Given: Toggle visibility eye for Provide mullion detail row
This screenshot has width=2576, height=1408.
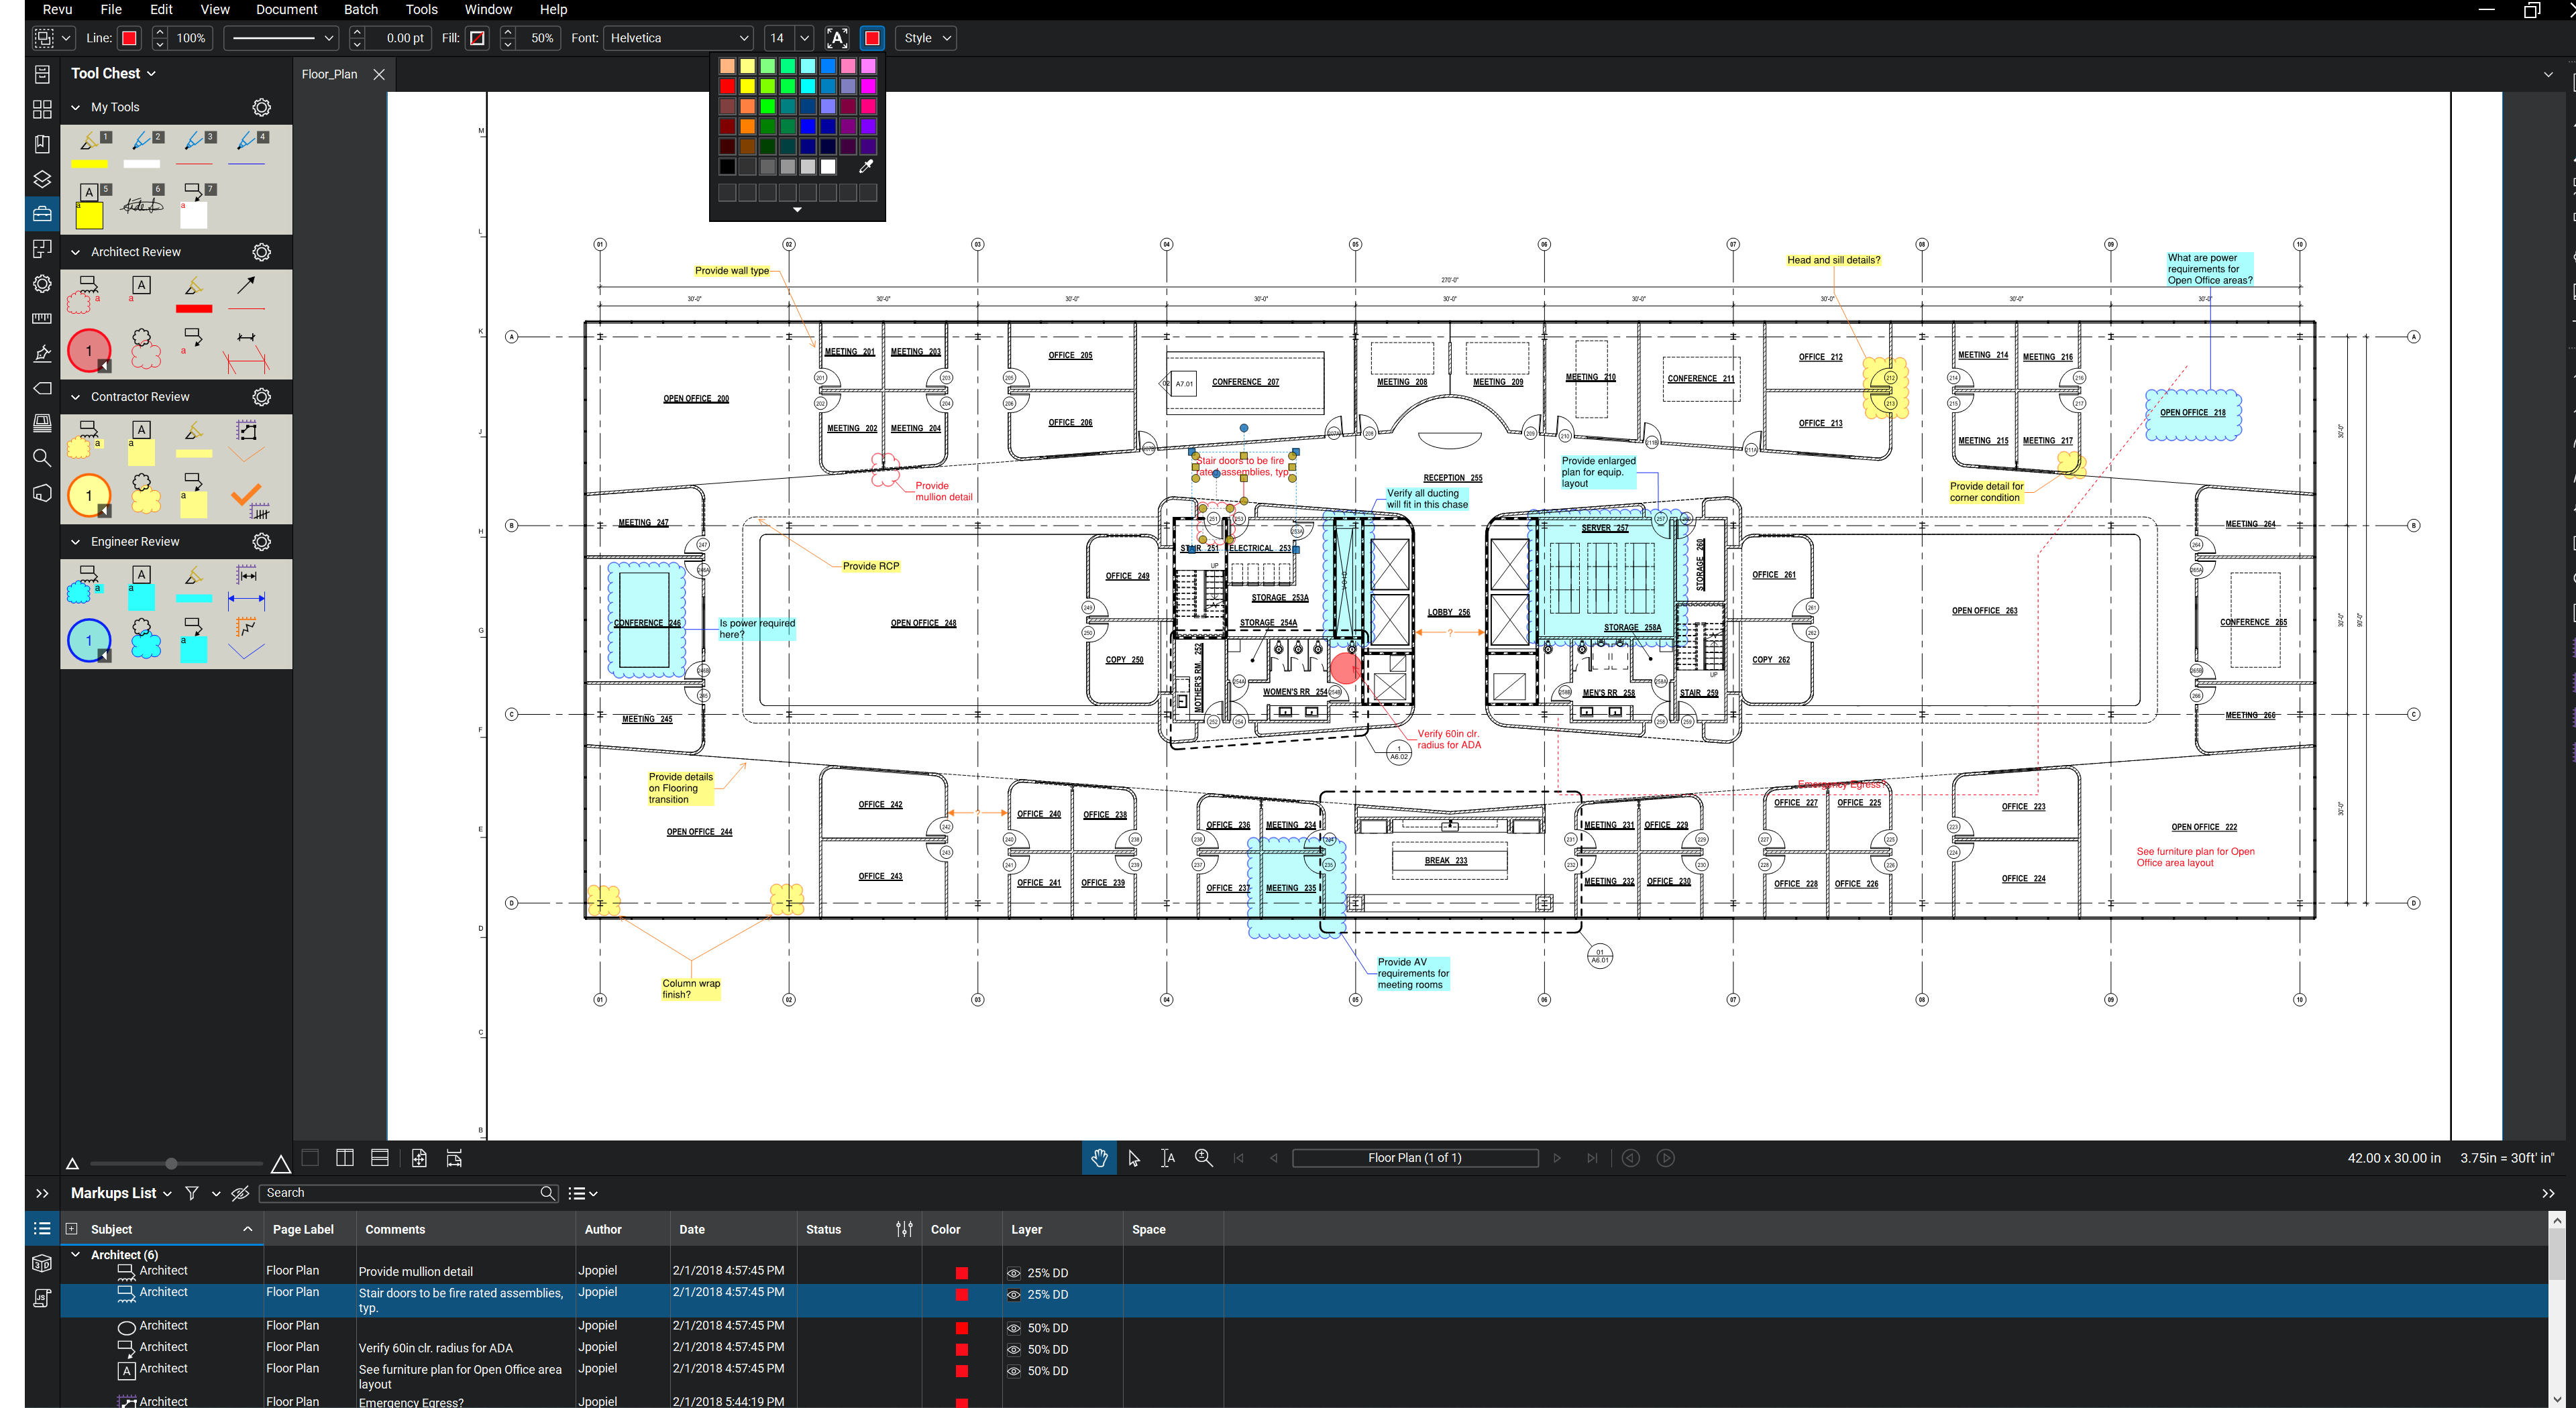Looking at the screenshot, I should pos(1013,1273).
